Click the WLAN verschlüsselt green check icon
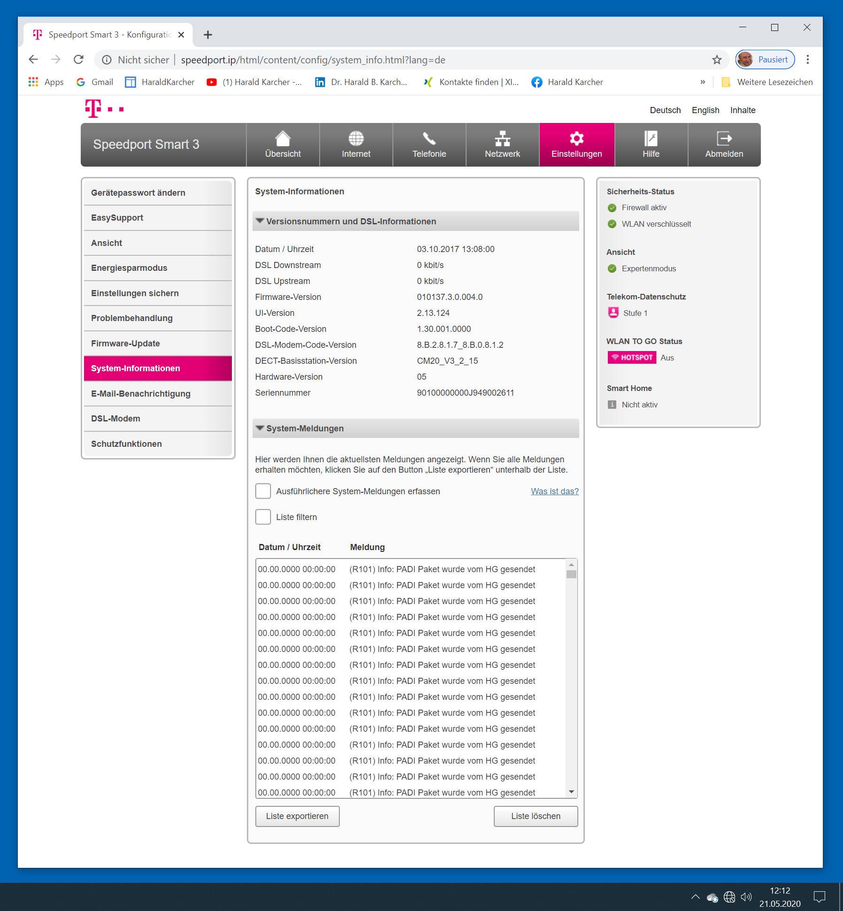This screenshot has width=843, height=911. 612,224
